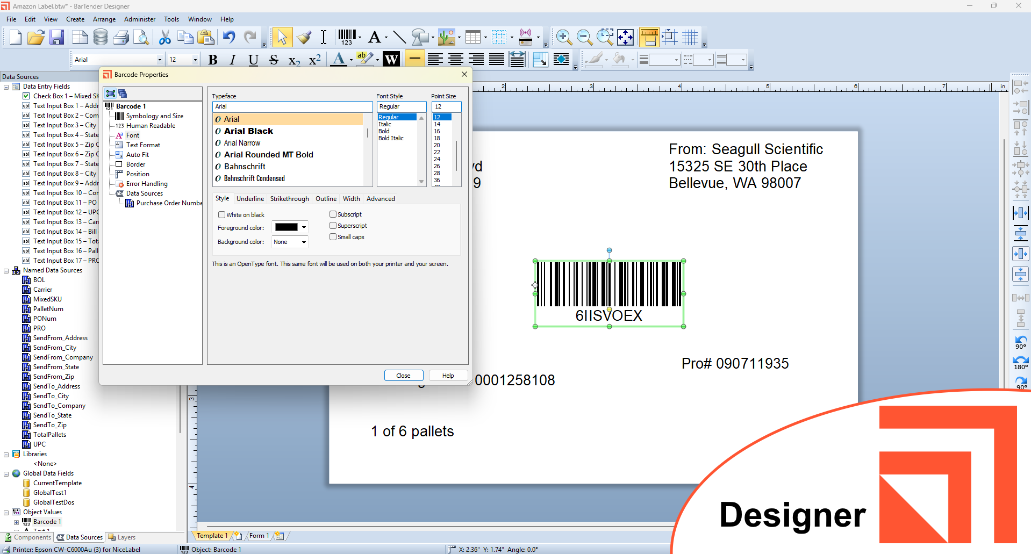This screenshot has height=554, width=1031.
Task: Rotate object 180 degrees
Action: tap(1020, 362)
